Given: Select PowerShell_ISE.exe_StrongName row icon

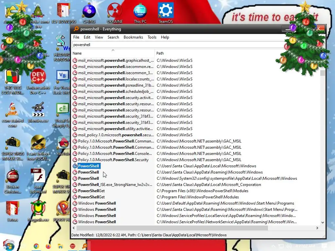Looking at the screenshot, I should coord(75,185).
